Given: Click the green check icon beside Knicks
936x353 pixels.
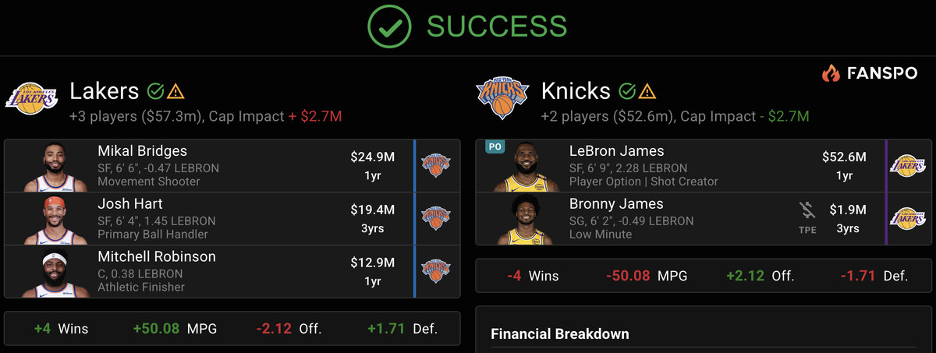Looking at the screenshot, I should 626,91.
